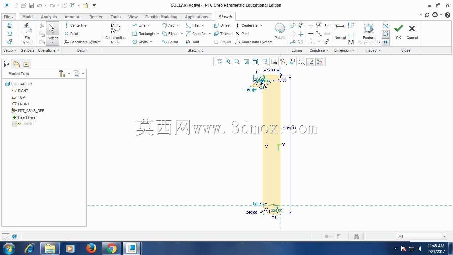Select the Ellipse sketch tool
453x255 pixels.
170,34
